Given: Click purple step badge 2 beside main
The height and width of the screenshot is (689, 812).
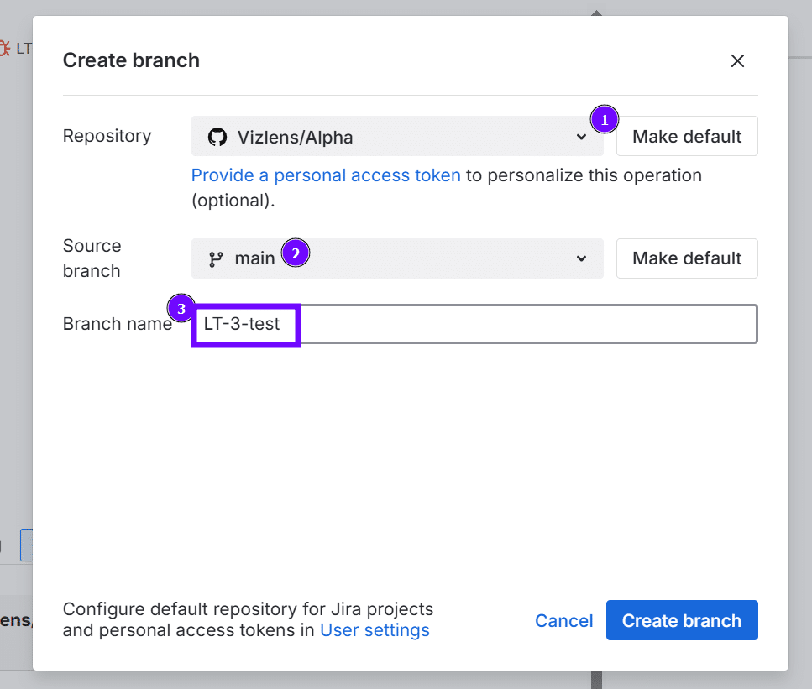Looking at the screenshot, I should (296, 252).
